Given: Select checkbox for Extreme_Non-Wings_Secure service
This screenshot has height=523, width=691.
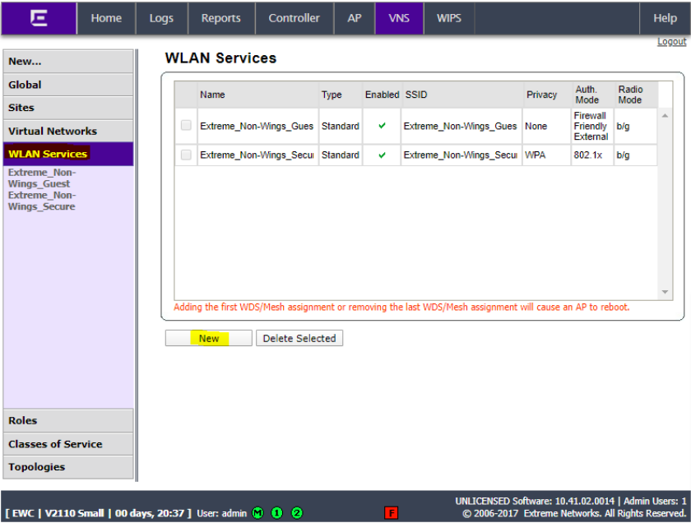Looking at the screenshot, I should (186, 155).
